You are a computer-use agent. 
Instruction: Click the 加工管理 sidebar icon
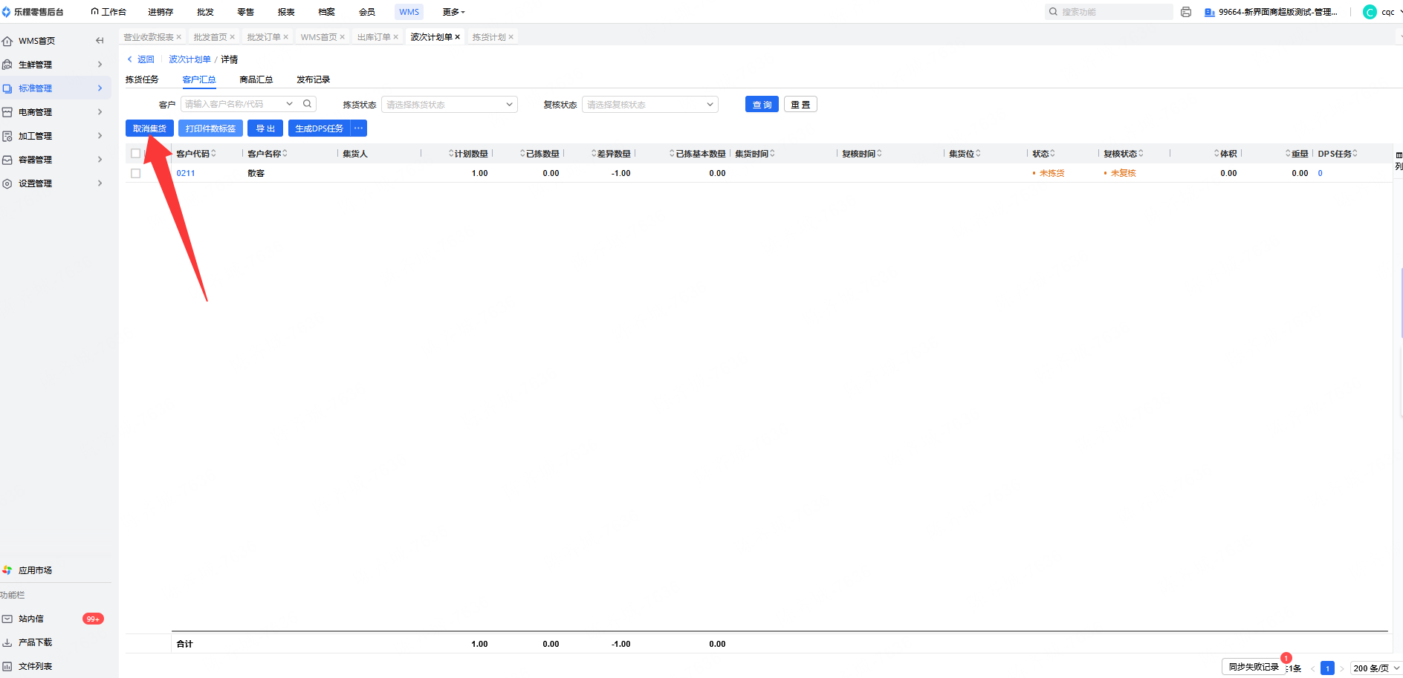[7, 136]
